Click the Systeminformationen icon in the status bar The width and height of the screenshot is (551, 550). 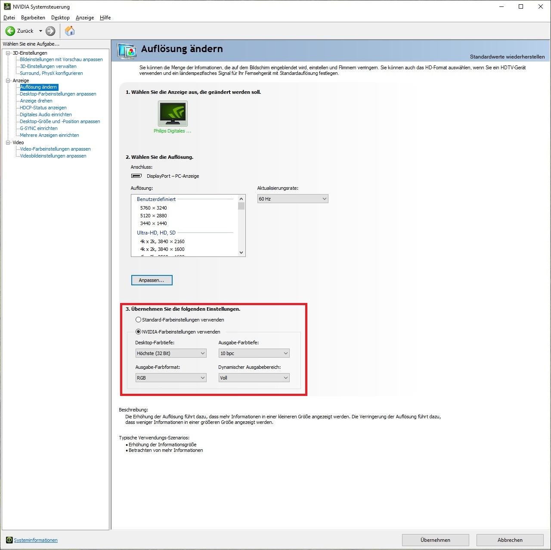click(x=9, y=540)
